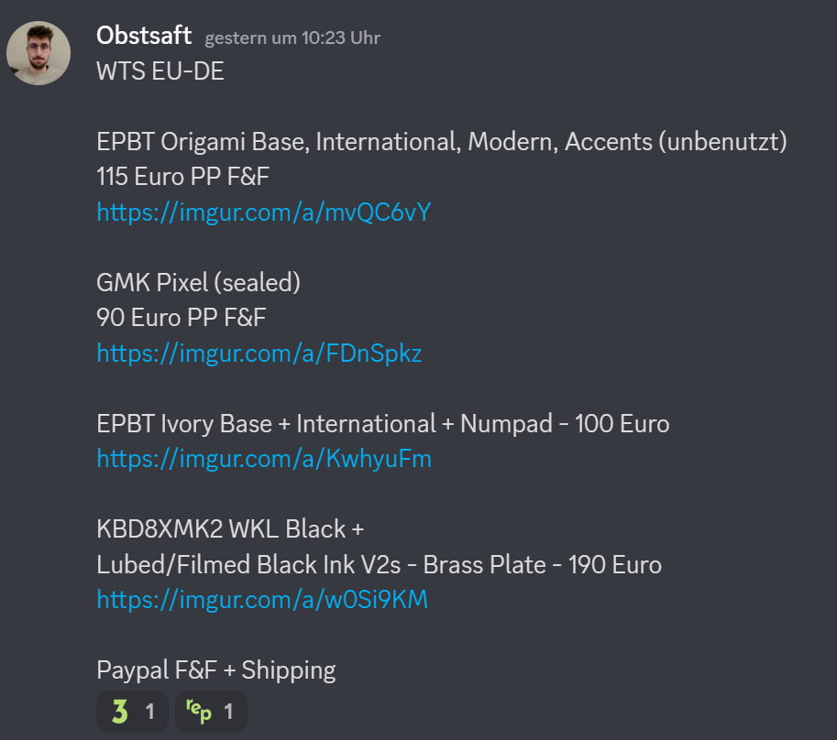Select the line 'WTS EU-DE'
837x740 pixels.
tap(160, 71)
